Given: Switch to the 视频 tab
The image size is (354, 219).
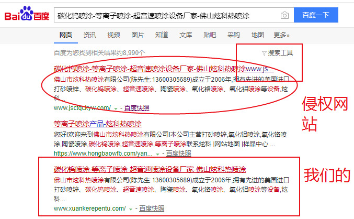Looking at the screenshot, I should click(113, 35).
